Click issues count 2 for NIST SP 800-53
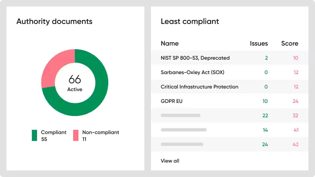Image resolution: width=315 pixels, height=177 pixels. tap(266, 58)
